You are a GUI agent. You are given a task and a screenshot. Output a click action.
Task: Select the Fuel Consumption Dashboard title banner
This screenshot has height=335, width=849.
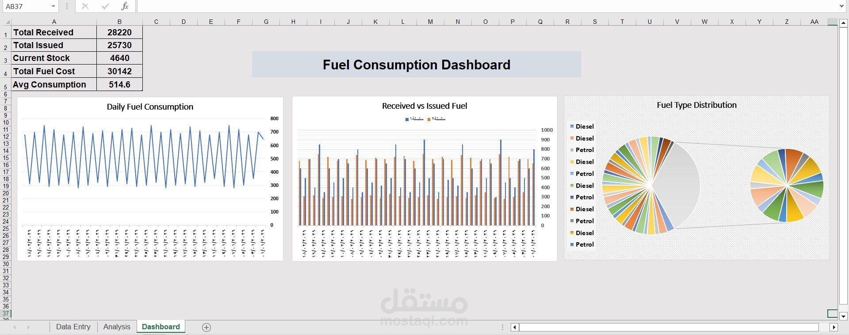click(x=416, y=65)
